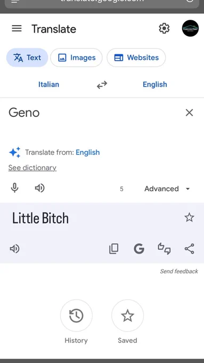
Task: Search the translation on Google
Action: [x=139, y=249]
